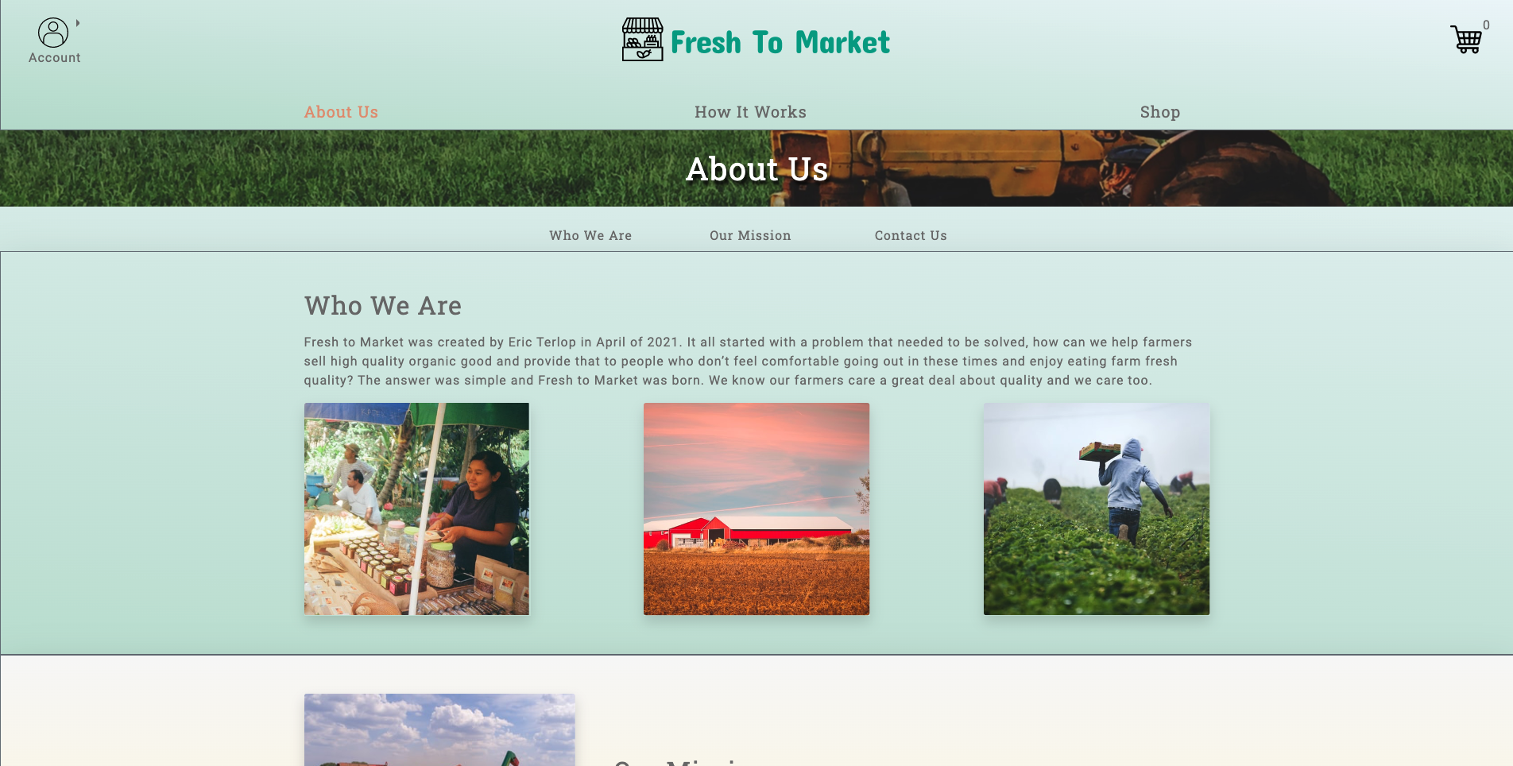Jump to Our Mission section

click(x=750, y=235)
